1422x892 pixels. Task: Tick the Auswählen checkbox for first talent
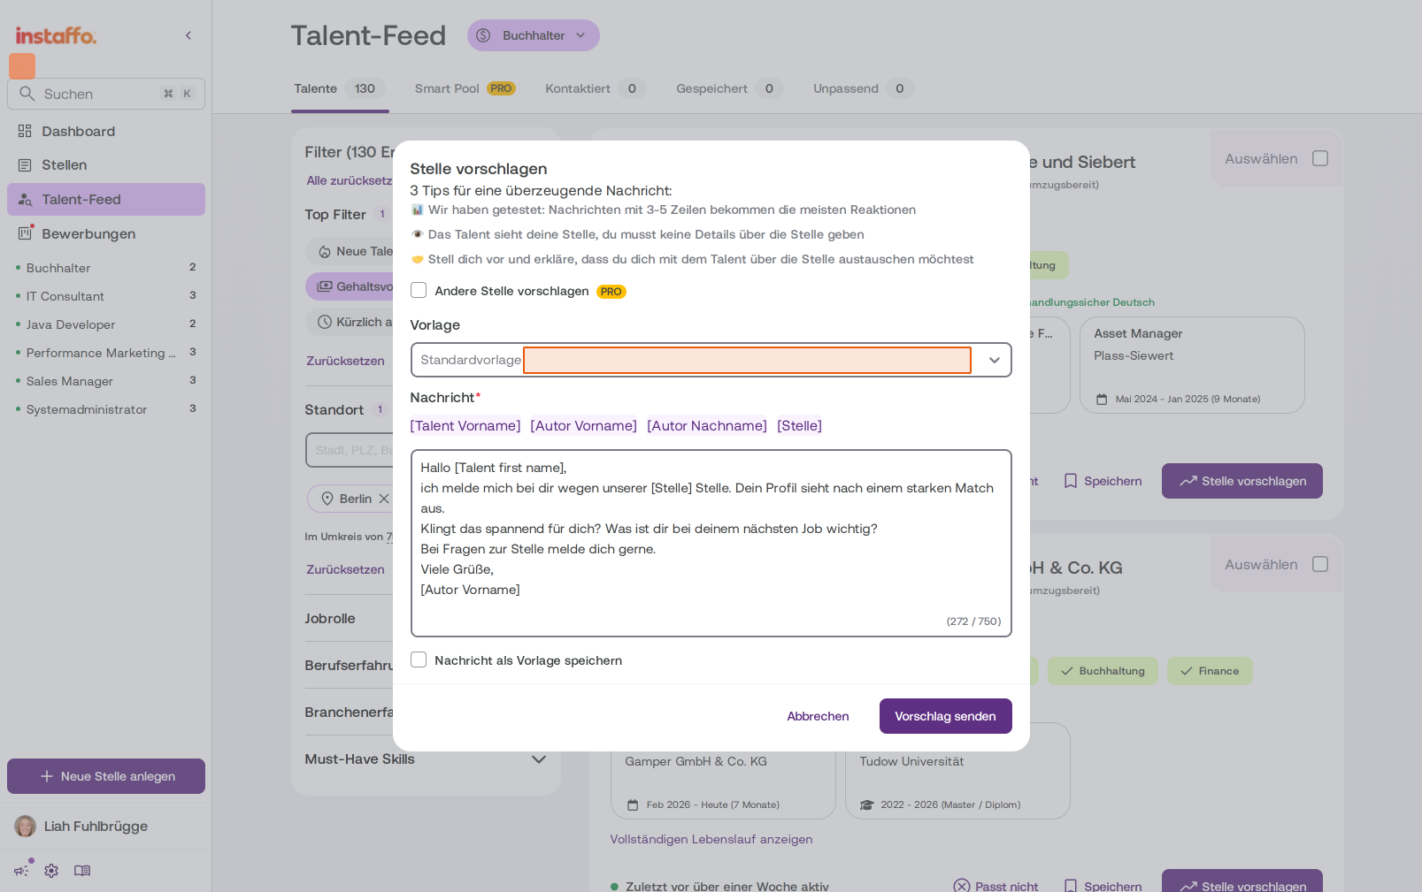coord(1320,158)
